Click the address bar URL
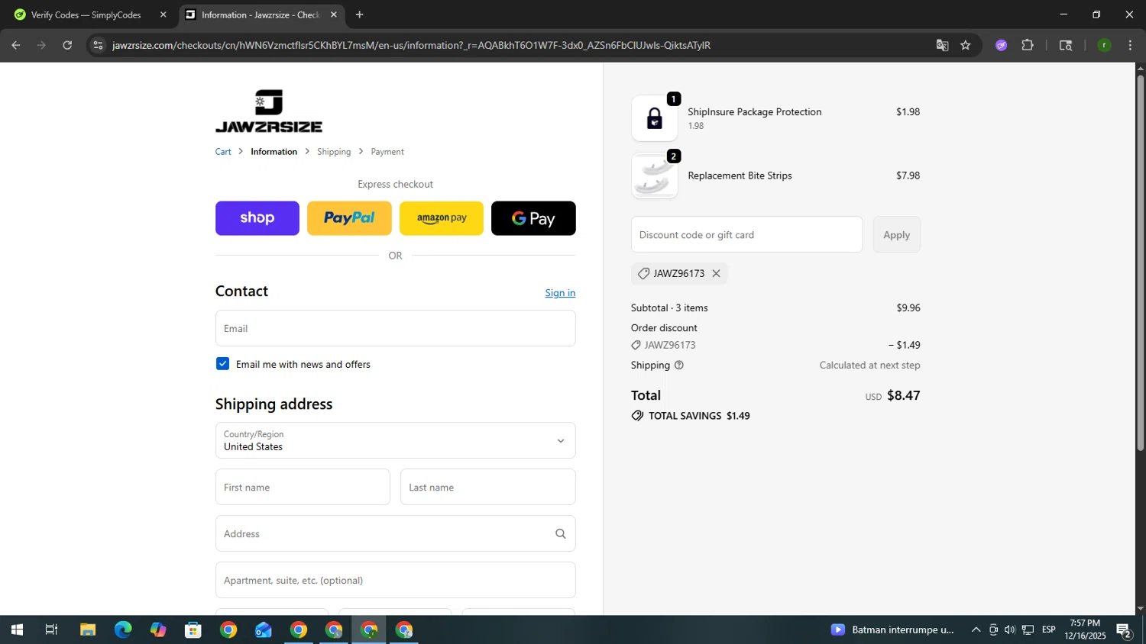1146x644 pixels. (411, 45)
